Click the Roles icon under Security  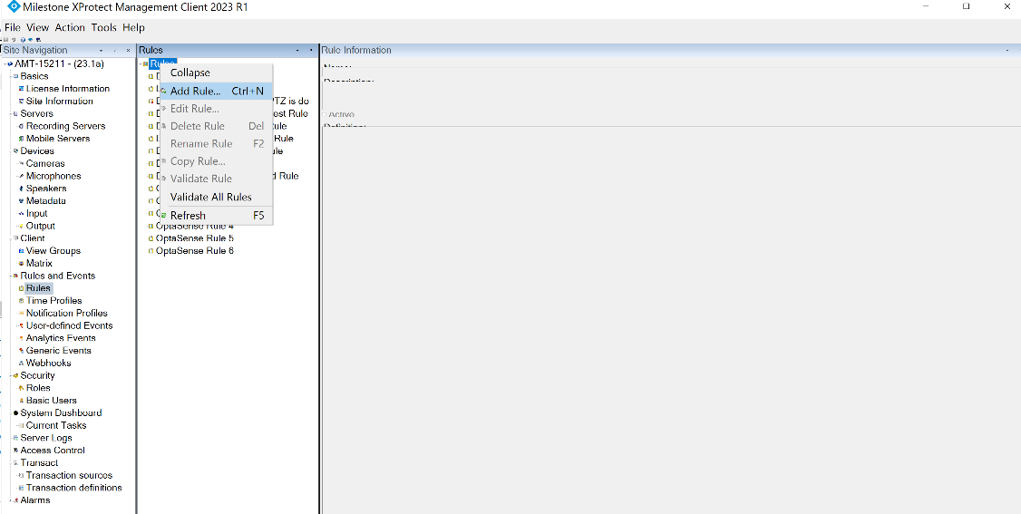21,388
